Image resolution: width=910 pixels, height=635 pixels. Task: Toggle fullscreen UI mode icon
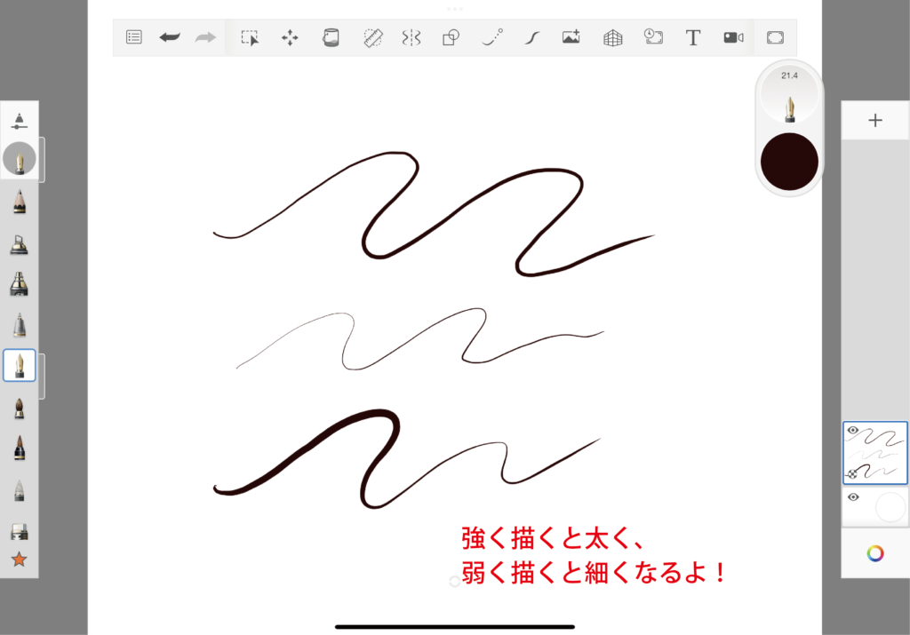pyautogui.click(x=775, y=37)
